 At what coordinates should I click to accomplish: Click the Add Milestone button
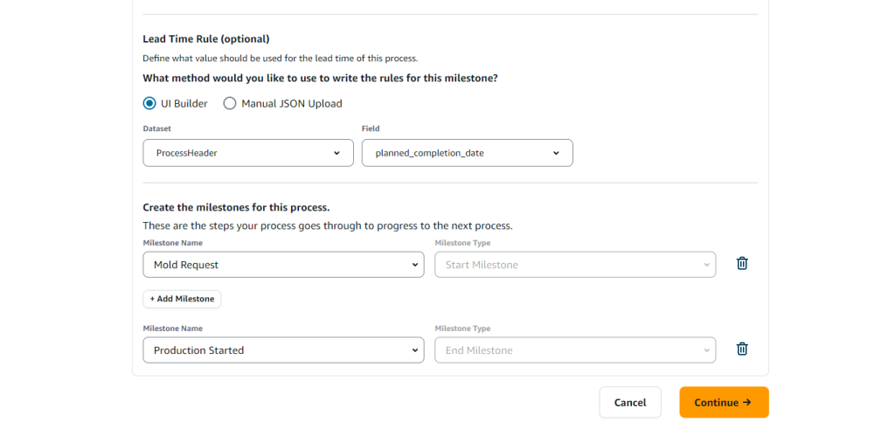[182, 299]
